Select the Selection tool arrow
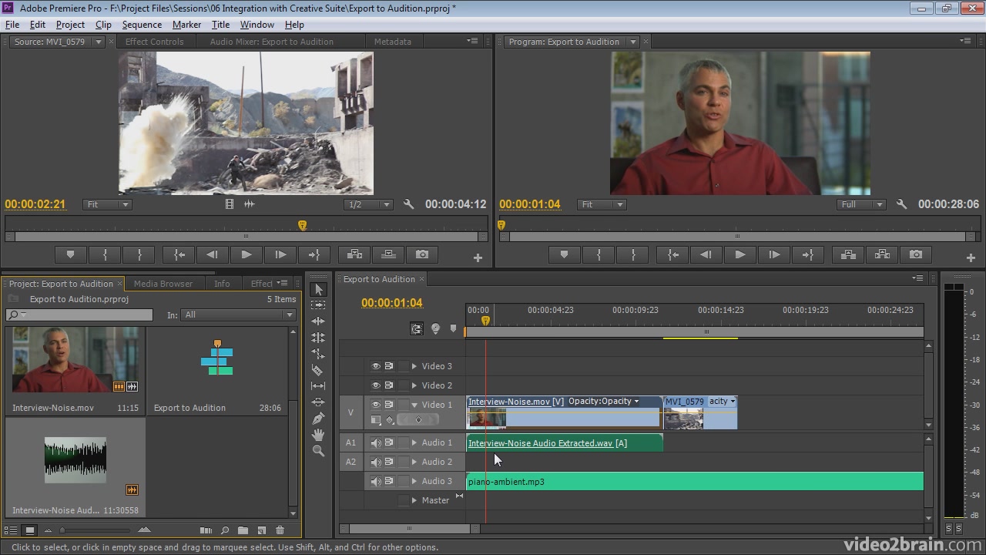The height and width of the screenshot is (555, 986). tap(318, 289)
